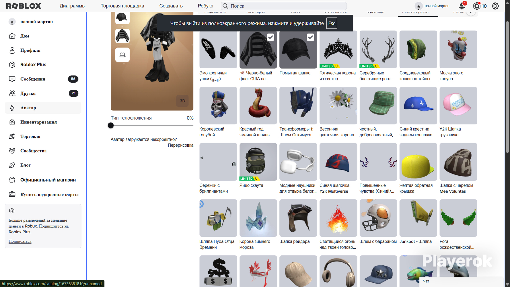Open the Robux balance icon
The image size is (510, 287).
(x=477, y=6)
